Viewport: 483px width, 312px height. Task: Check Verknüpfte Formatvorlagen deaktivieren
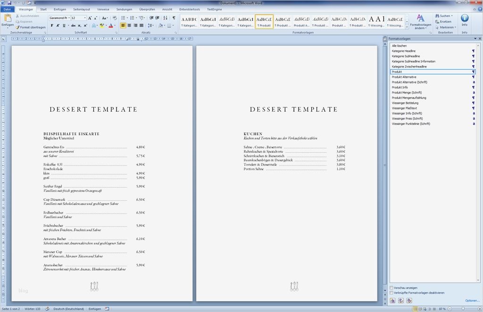(x=391, y=293)
